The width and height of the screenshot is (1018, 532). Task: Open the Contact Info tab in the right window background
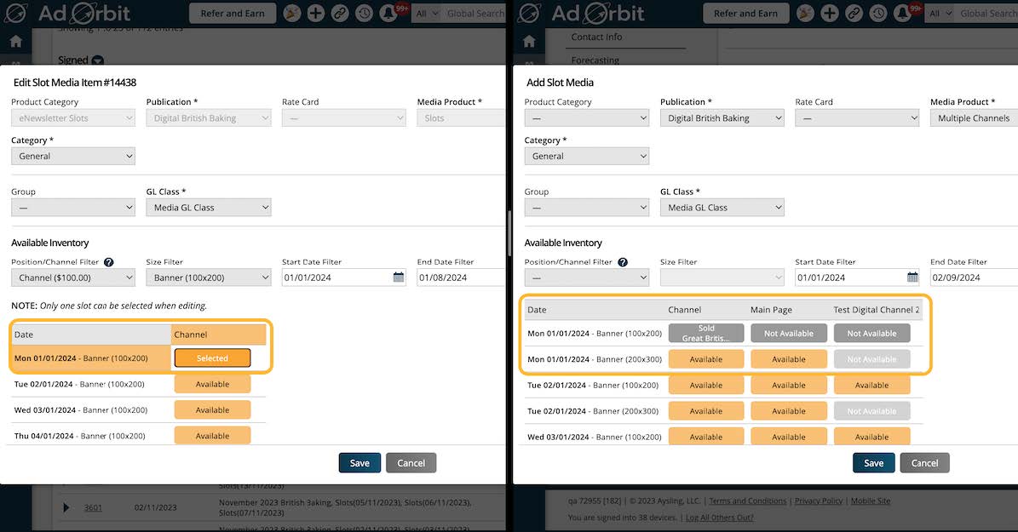coord(596,37)
